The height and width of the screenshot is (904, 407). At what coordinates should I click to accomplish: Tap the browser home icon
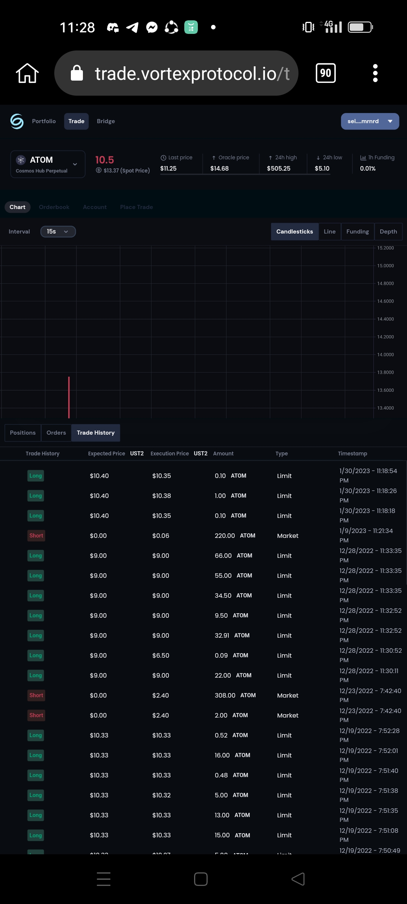[27, 73]
